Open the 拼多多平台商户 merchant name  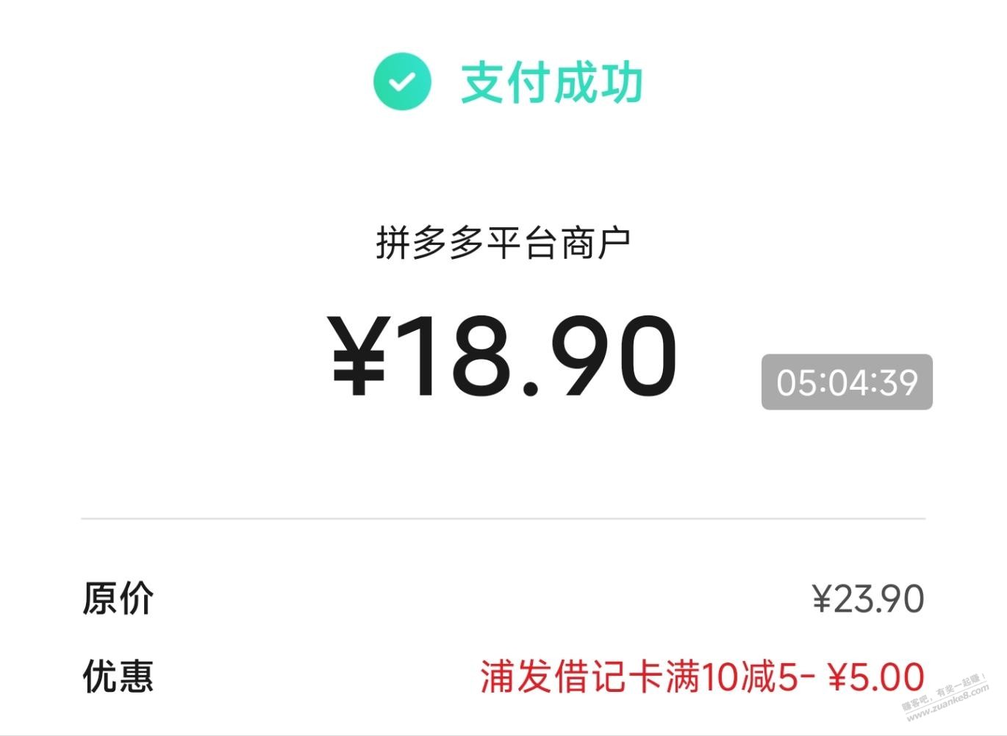pos(503,243)
